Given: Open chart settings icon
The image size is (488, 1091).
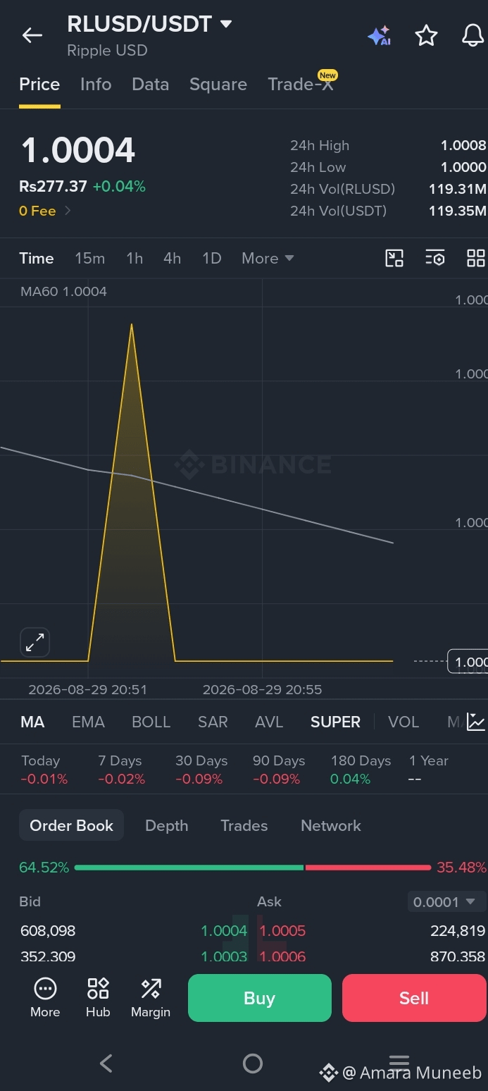Looking at the screenshot, I should [x=435, y=258].
